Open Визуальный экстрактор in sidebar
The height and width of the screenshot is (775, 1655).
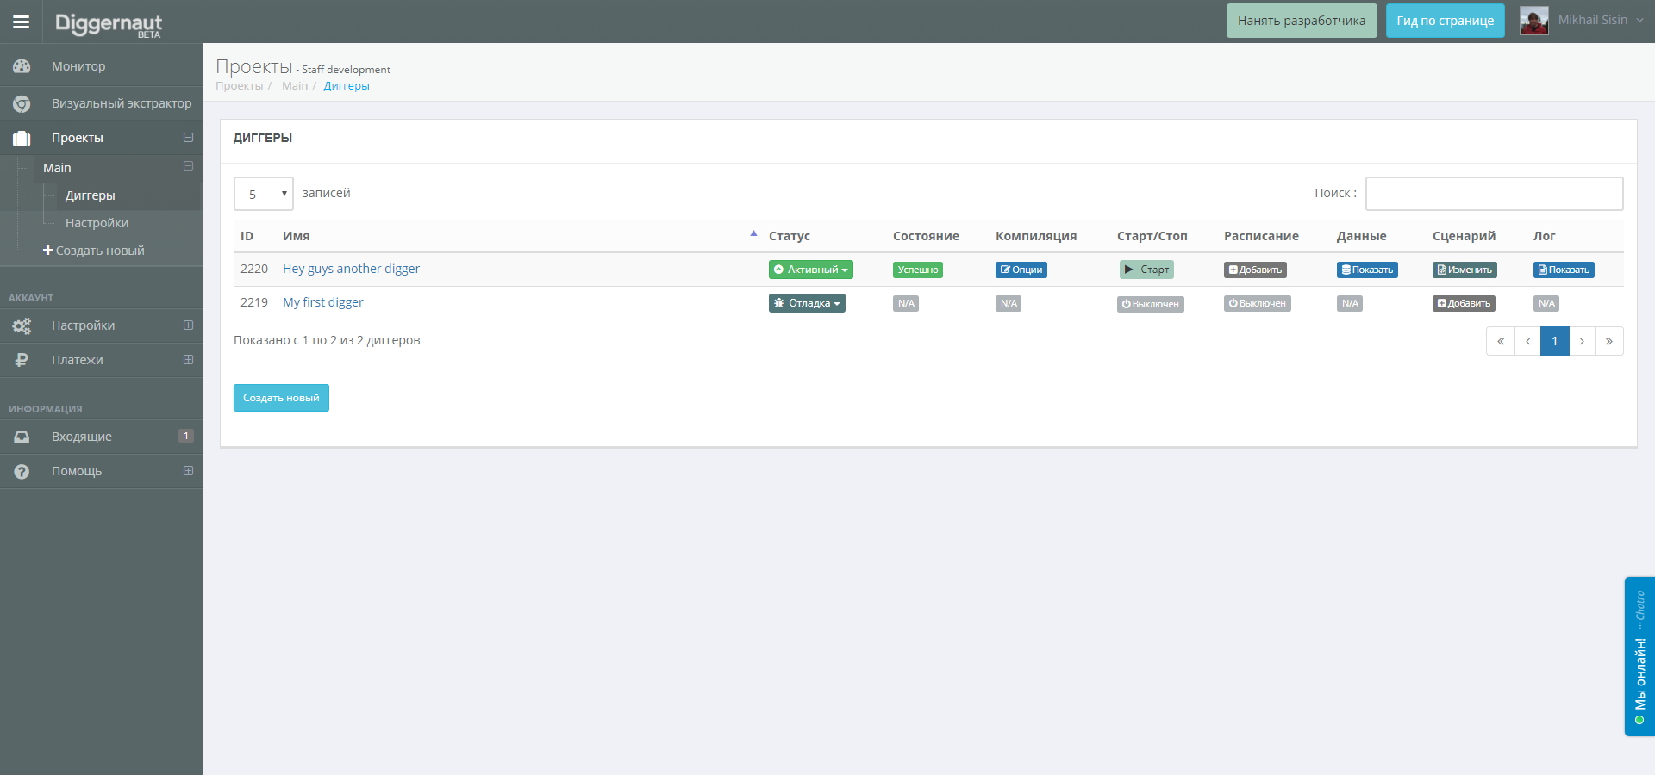(x=101, y=103)
